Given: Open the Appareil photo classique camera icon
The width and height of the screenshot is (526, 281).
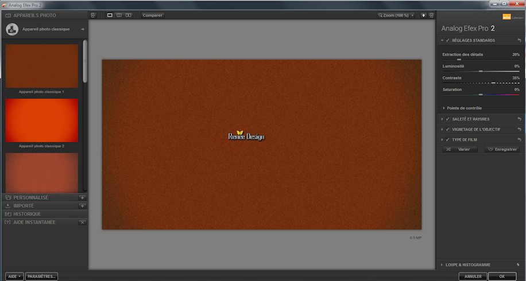Looking at the screenshot, I should pyautogui.click(x=12, y=29).
